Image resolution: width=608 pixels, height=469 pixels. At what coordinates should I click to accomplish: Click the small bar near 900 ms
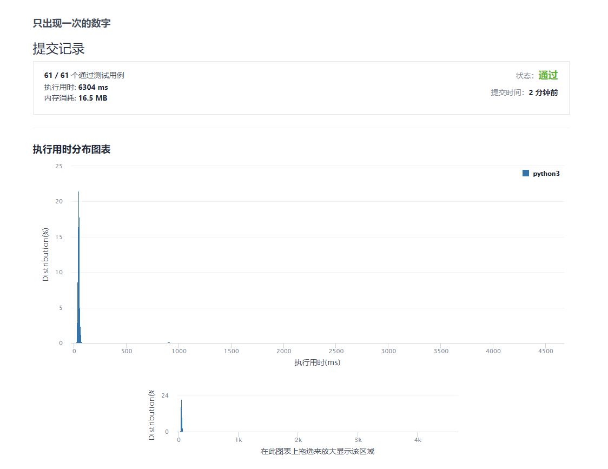(169, 342)
